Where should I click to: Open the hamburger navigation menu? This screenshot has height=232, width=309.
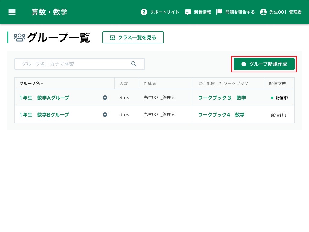click(x=12, y=12)
